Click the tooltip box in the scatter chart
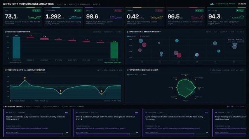Screen dimensions: 249x139 click(x=235, y=40)
